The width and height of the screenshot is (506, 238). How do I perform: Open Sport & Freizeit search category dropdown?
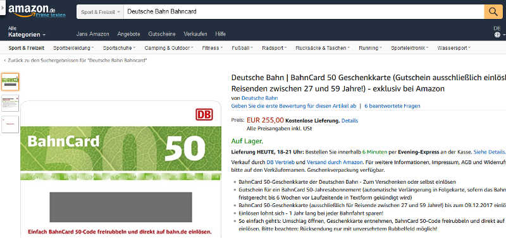[x=100, y=12]
